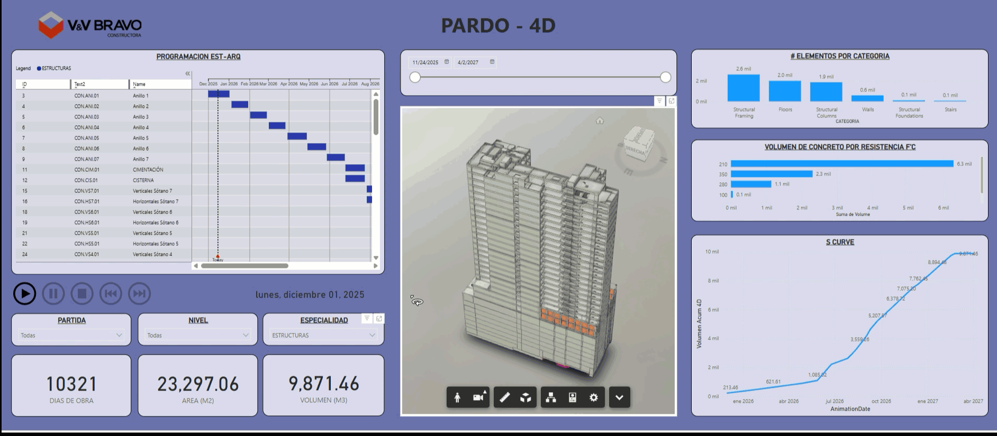Open the model browser tree icon

point(551,397)
